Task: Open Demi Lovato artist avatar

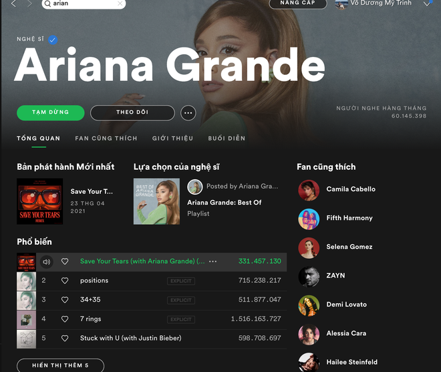Action: 309,306
